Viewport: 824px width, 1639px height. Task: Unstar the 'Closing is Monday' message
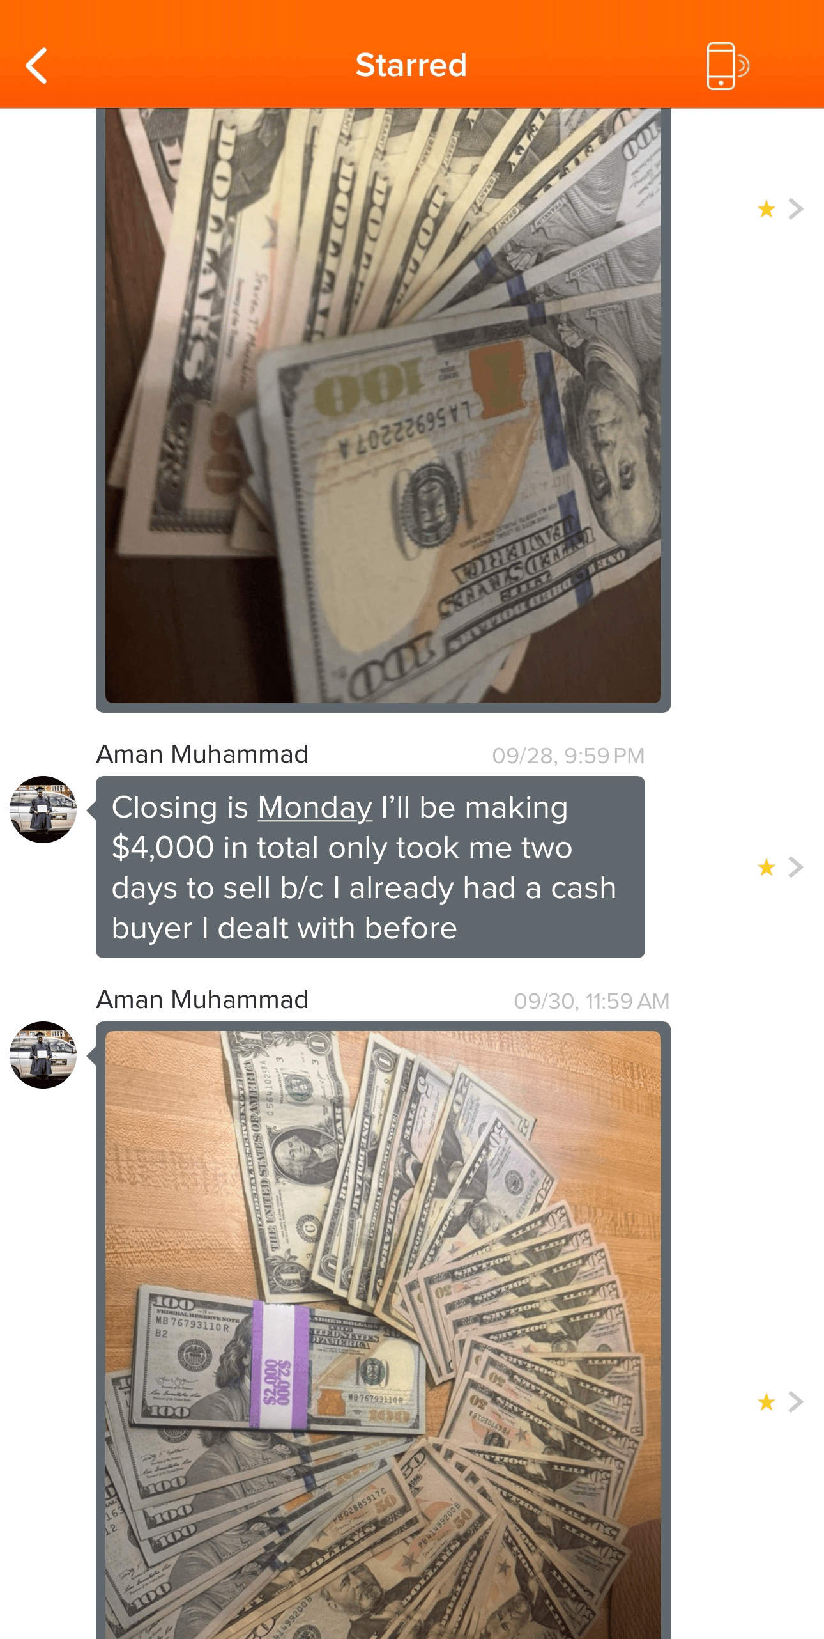767,867
